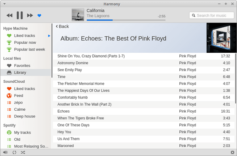Click the song progress bar

point(126,20)
